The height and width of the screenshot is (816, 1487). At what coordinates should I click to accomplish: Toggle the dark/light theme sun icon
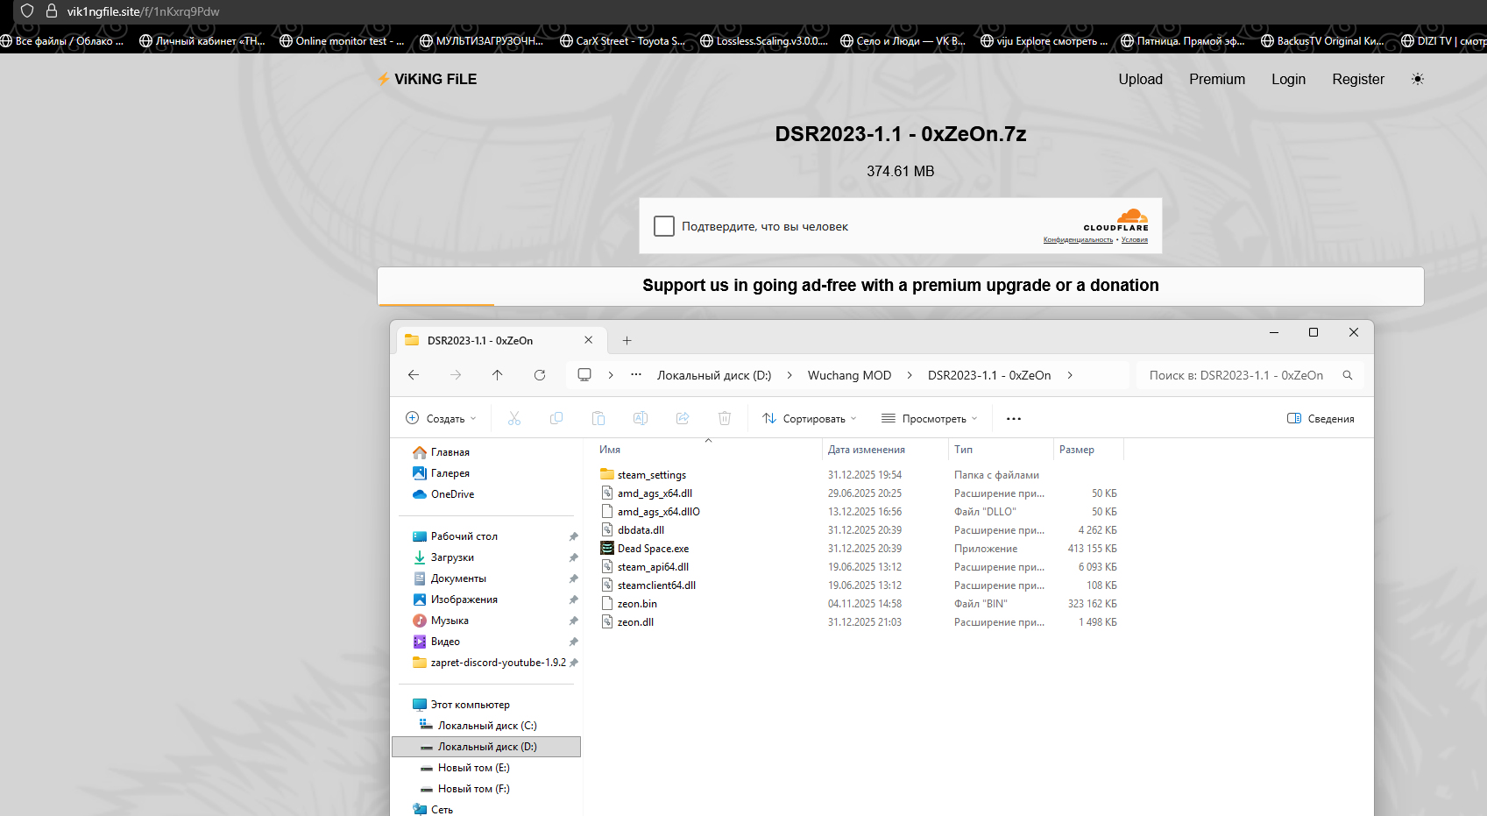pyautogui.click(x=1417, y=79)
